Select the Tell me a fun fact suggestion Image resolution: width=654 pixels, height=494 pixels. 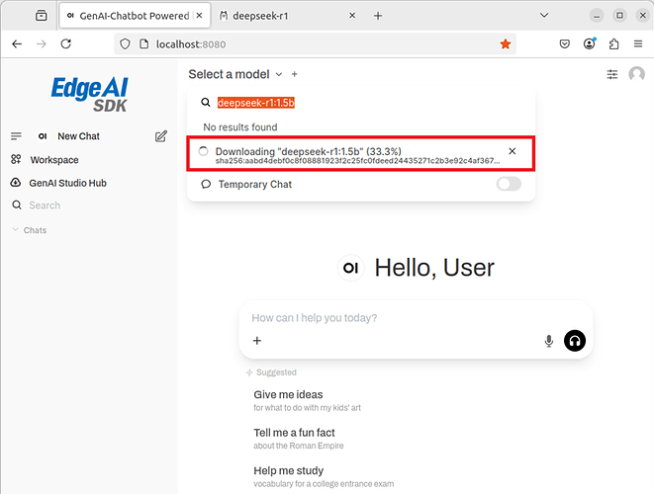click(299, 439)
